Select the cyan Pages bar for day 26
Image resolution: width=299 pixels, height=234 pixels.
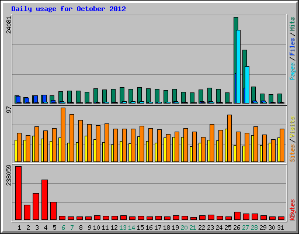[238, 67]
